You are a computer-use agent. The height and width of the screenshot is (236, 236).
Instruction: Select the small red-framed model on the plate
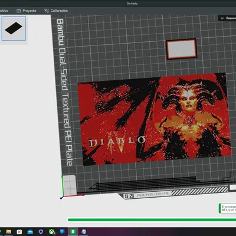click(181, 49)
